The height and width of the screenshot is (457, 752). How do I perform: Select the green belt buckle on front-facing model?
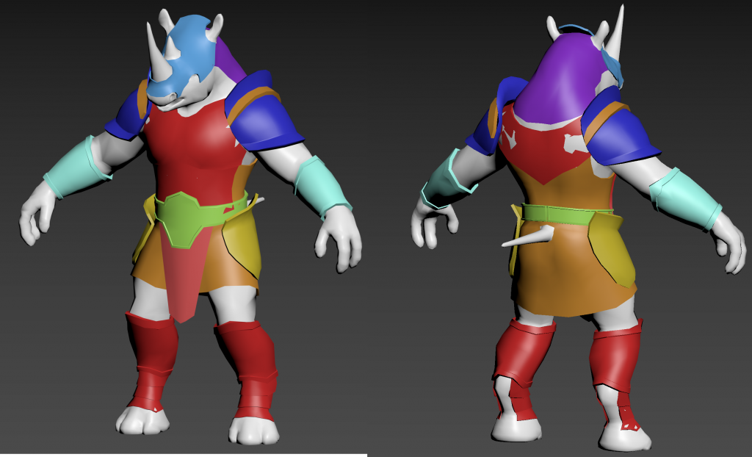[x=183, y=220]
